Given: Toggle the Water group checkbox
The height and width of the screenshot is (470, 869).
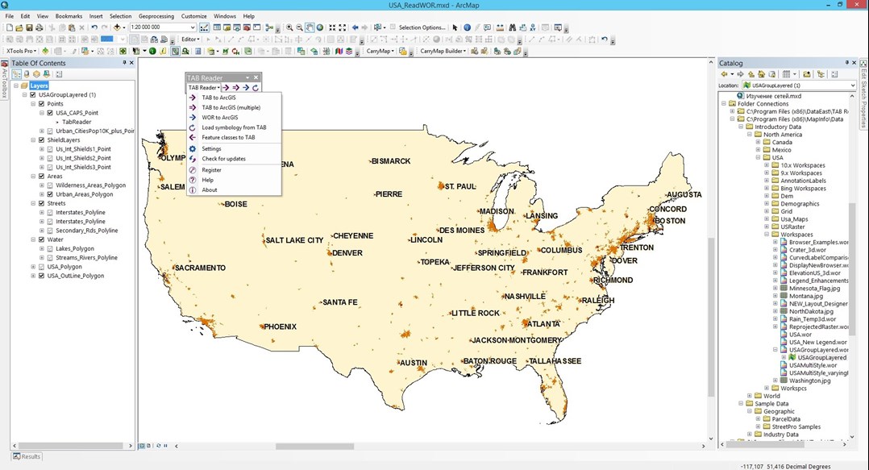Looking at the screenshot, I should 42,239.
